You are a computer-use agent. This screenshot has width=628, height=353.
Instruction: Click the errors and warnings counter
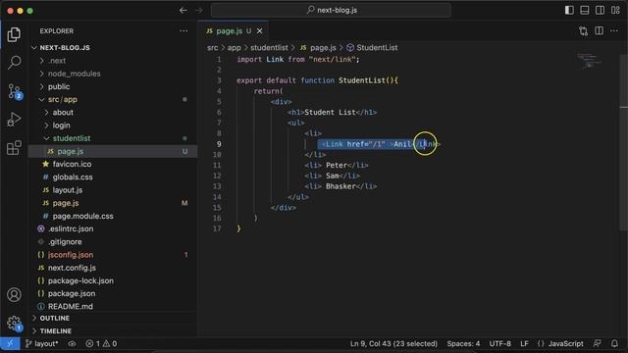101,343
